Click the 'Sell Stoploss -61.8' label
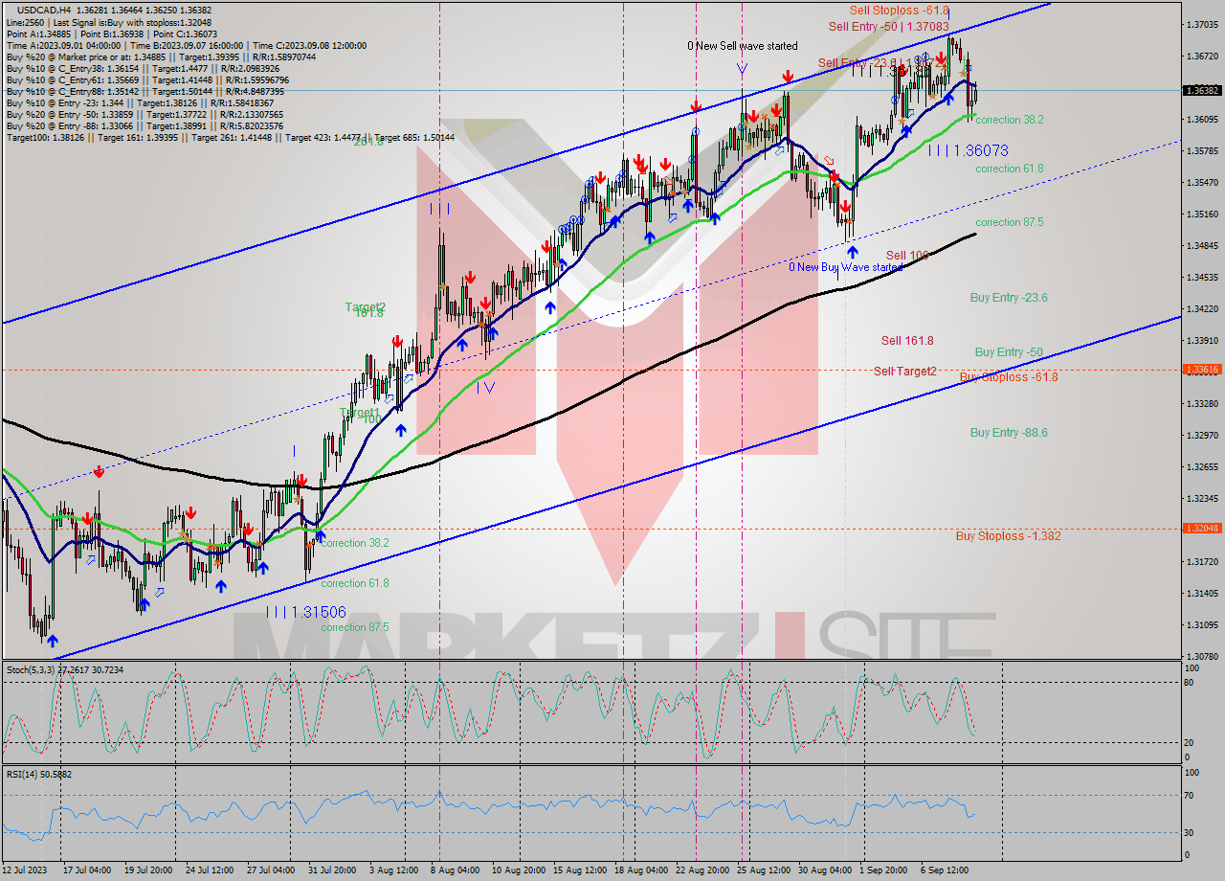Image resolution: width=1225 pixels, height=881 pixels. 899,11
